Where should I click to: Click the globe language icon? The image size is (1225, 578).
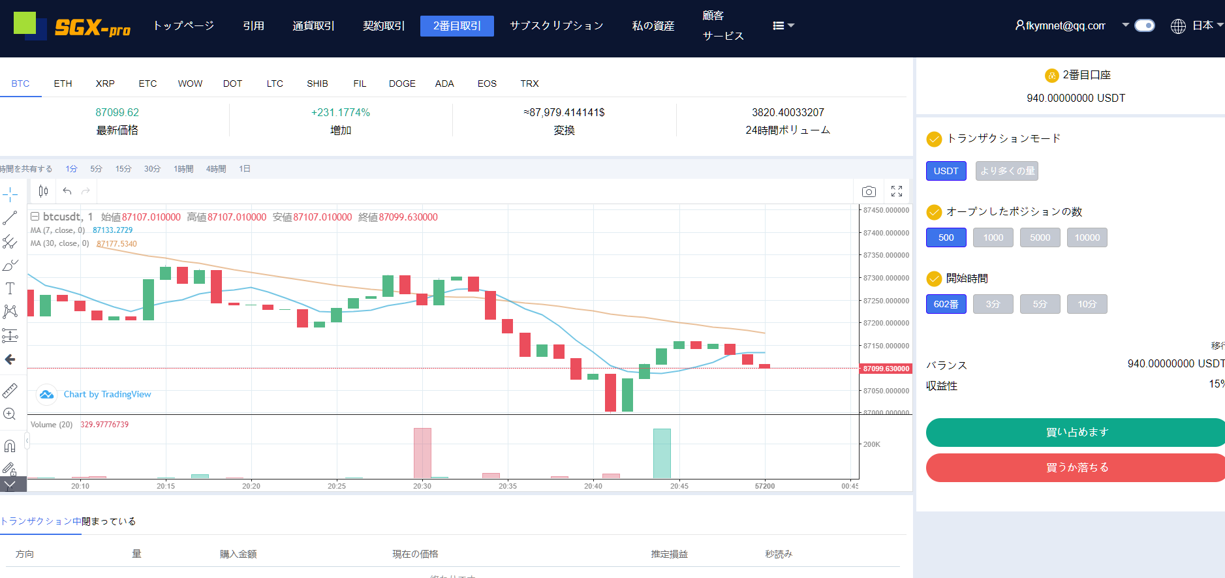(1178, 26)
